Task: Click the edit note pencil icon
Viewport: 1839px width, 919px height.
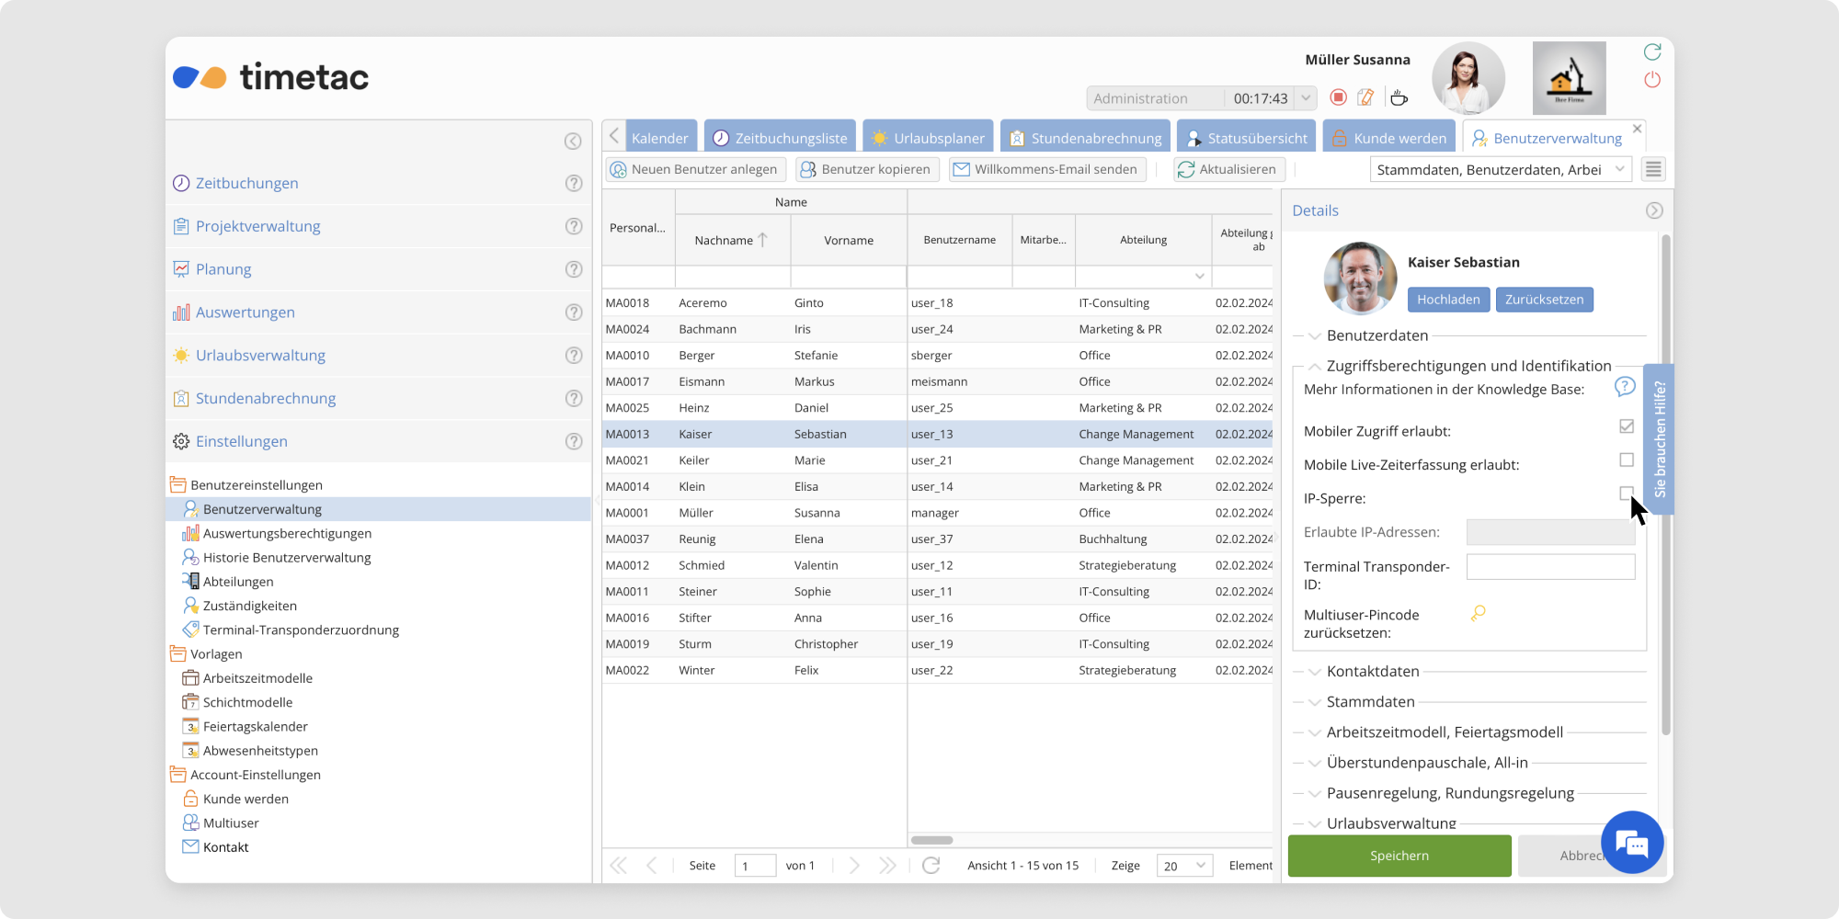Action: 1366,97
